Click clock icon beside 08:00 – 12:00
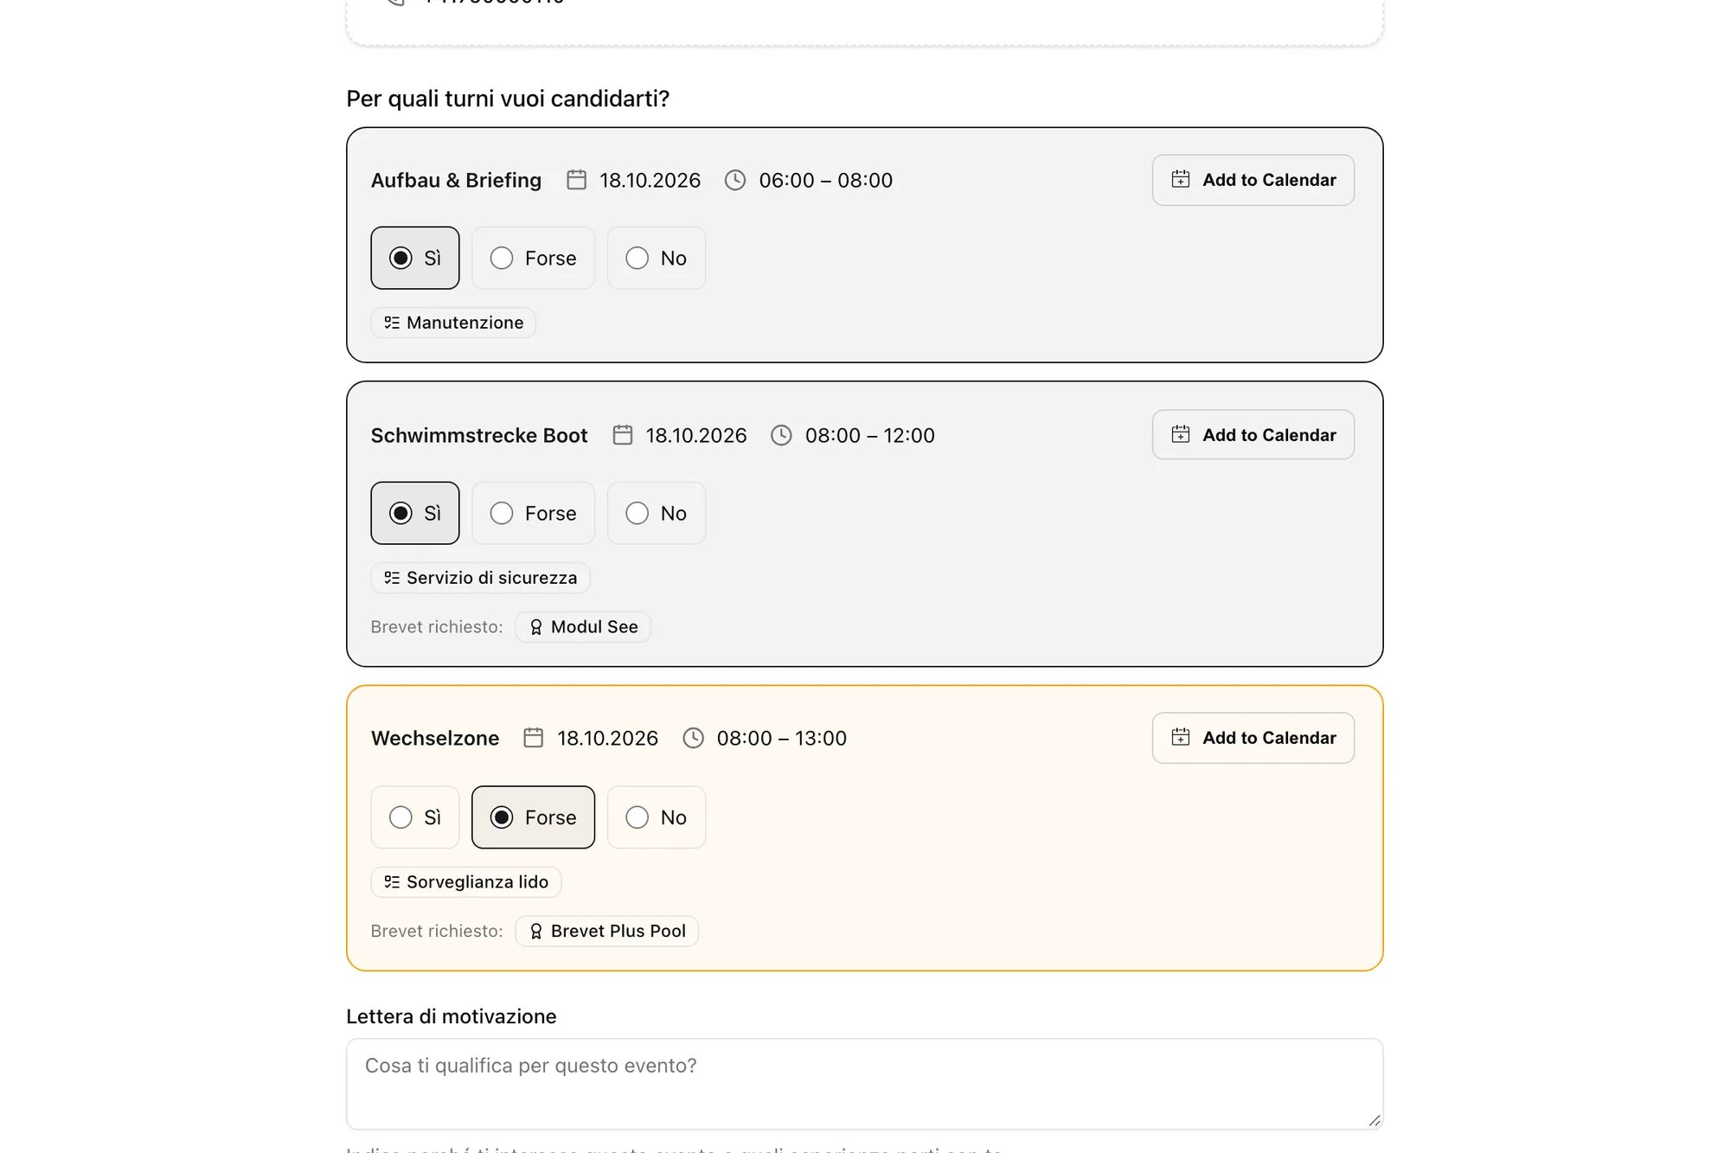Screen dimensions: 1730x1153 [781, 435]
